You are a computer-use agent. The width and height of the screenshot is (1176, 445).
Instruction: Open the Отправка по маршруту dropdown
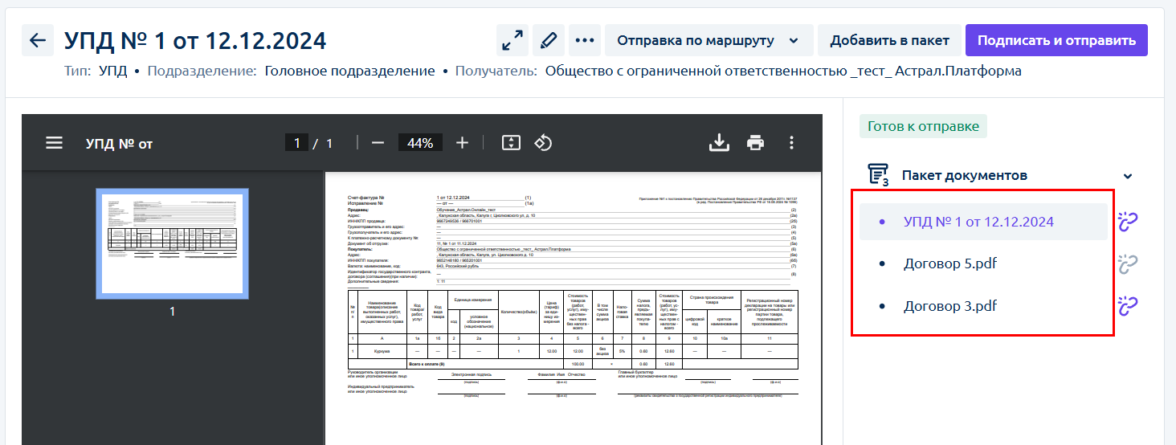pos(708,40)
